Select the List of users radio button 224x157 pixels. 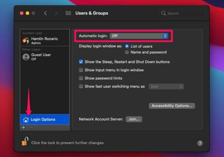[x=127, y=46]
